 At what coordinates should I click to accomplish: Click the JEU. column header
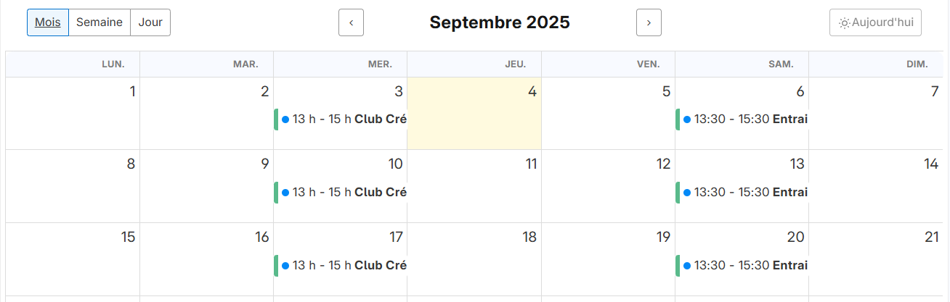point(516,64)
